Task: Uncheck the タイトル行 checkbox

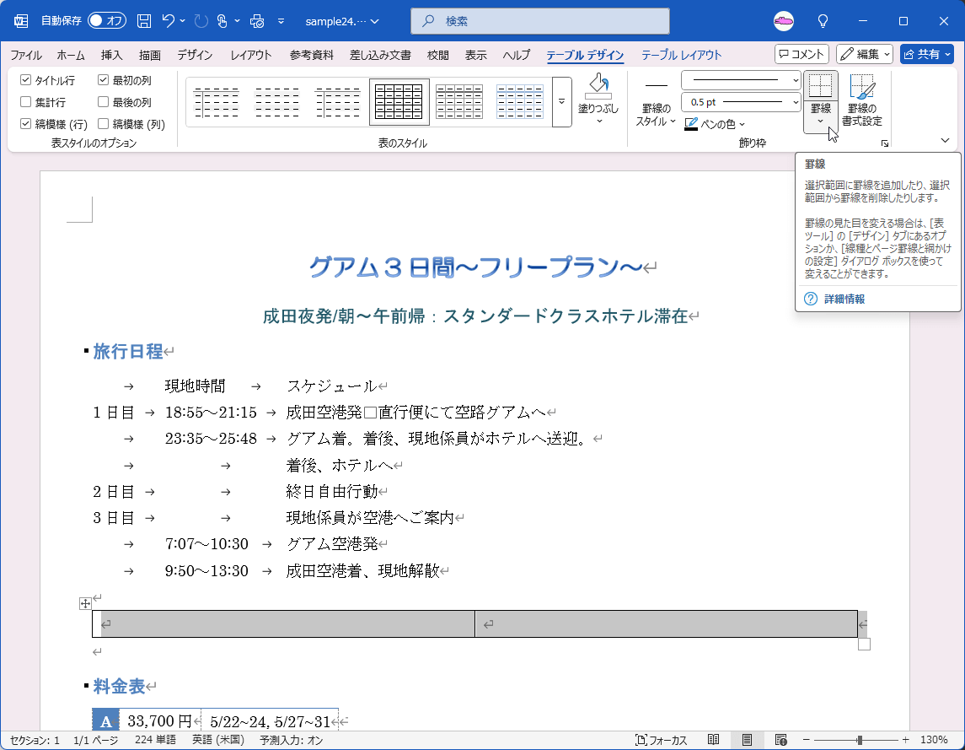Action: 26,80
